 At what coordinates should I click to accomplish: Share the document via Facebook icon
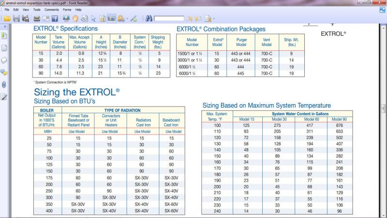coord(55,18)
